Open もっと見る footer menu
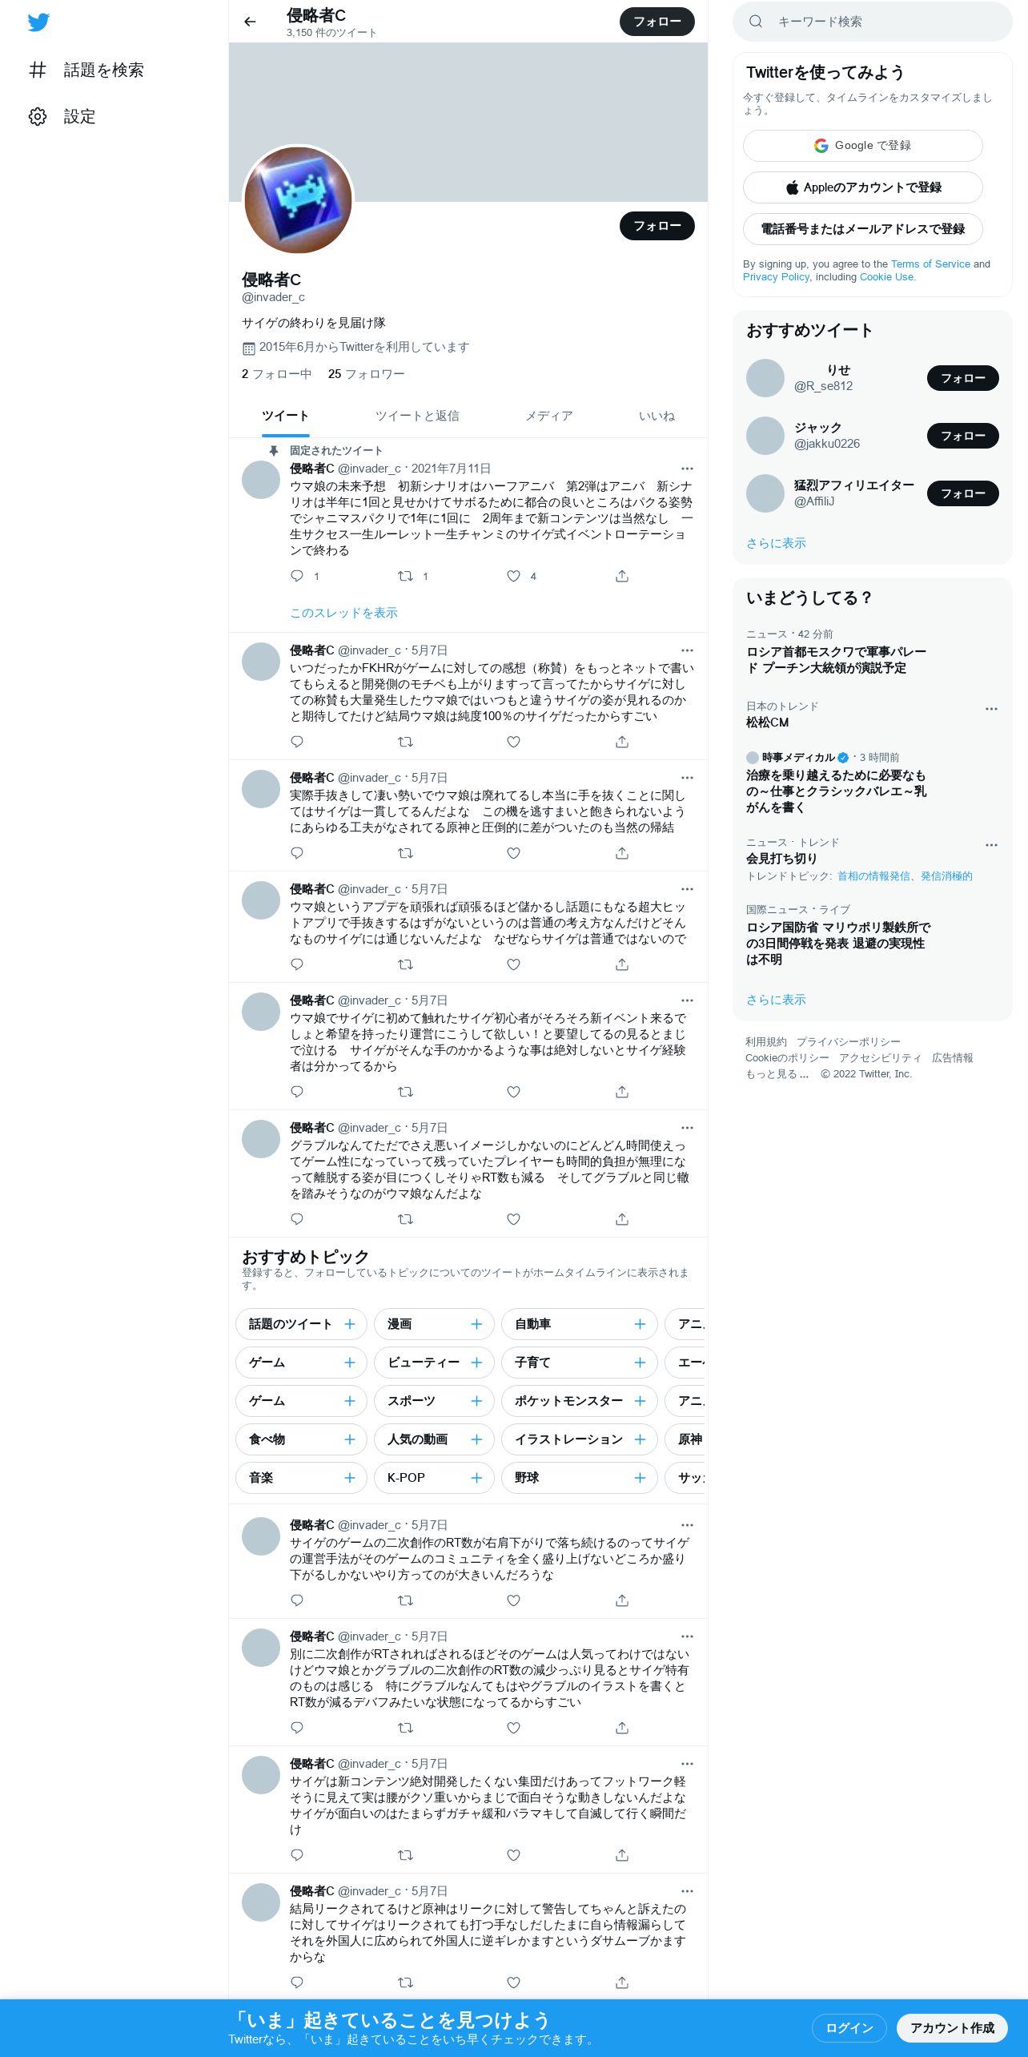Screen dimensions: 1028x2057 click(777, 1074)
